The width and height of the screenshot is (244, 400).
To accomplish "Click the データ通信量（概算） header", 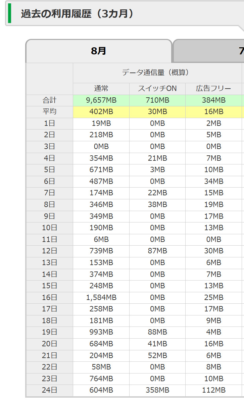I will click(157, 72).
